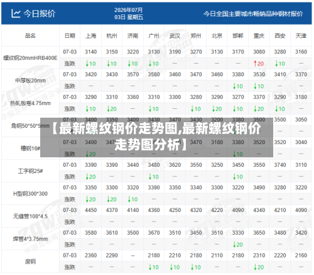Image resolution: width=314 pixels, height=275 pixels.
Task: Click the 废钢 row label
Action: (30, 262)
